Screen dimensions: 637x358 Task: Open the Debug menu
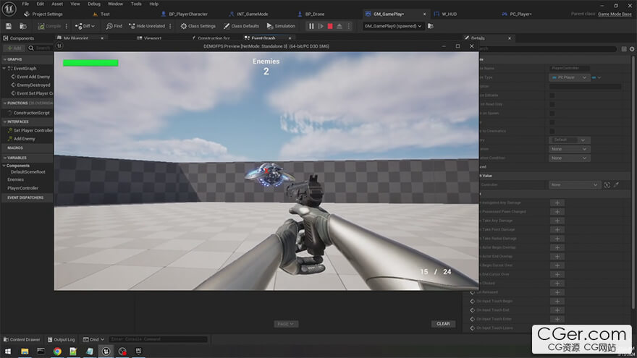click(x=94, y=4)
